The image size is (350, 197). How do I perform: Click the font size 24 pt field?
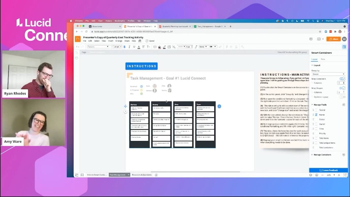pyautogui.click(x=116, y=47)
